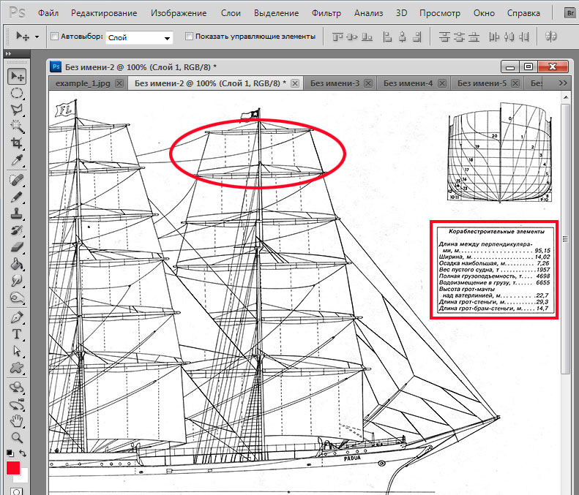Choose the Eraser tool
The image size is (579, 495).
(16, 248)
